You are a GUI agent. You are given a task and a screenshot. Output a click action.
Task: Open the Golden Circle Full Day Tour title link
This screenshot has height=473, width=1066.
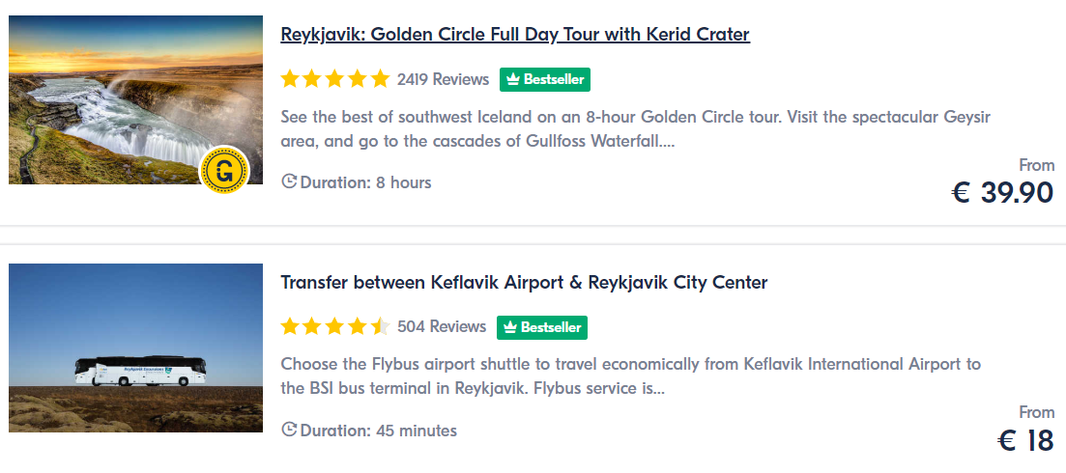coord(515,35)
